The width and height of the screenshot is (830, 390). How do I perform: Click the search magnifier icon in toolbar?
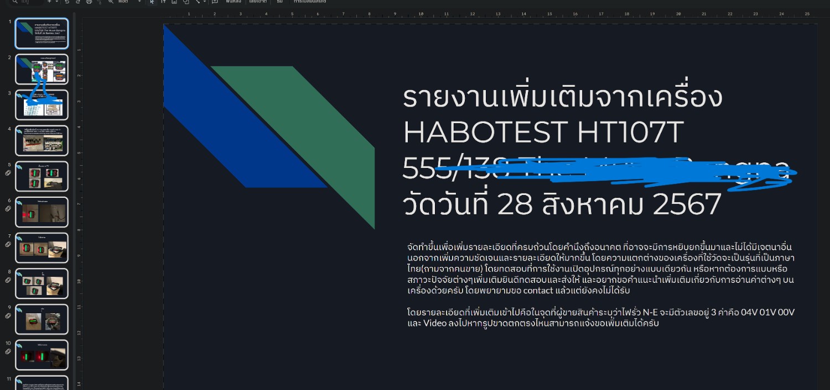point(15,2)
